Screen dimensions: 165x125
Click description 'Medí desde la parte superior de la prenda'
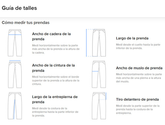pos(138,109)
